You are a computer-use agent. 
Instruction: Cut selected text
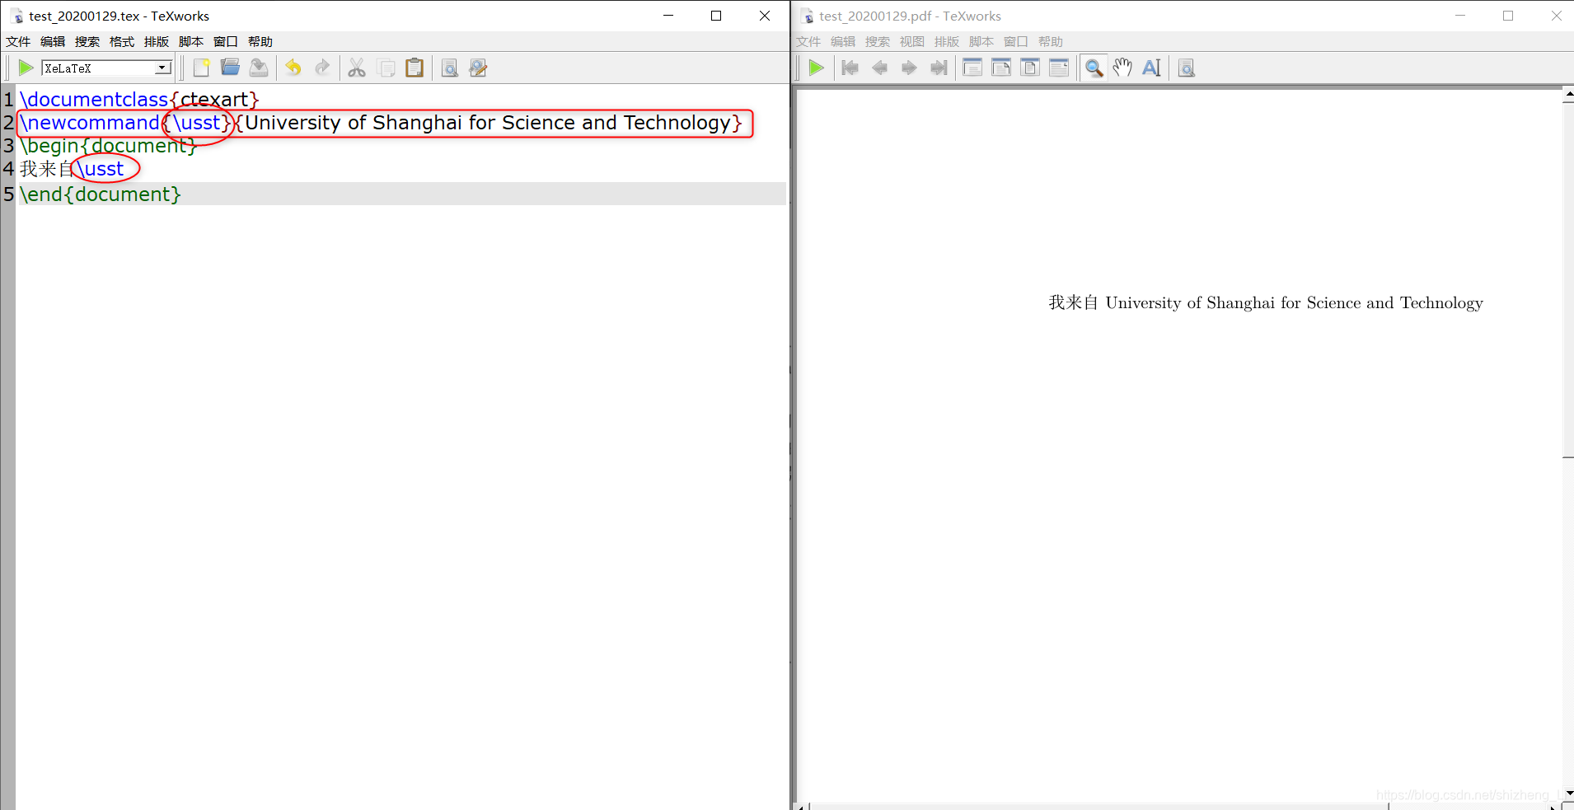[x=357, y=68]
